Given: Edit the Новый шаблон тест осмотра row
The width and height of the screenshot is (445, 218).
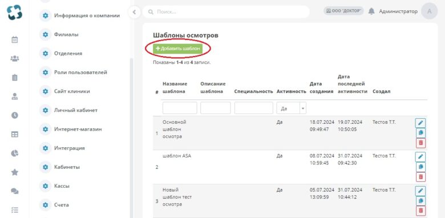Looking at the screenshot, I should click(x=420, y=191).
